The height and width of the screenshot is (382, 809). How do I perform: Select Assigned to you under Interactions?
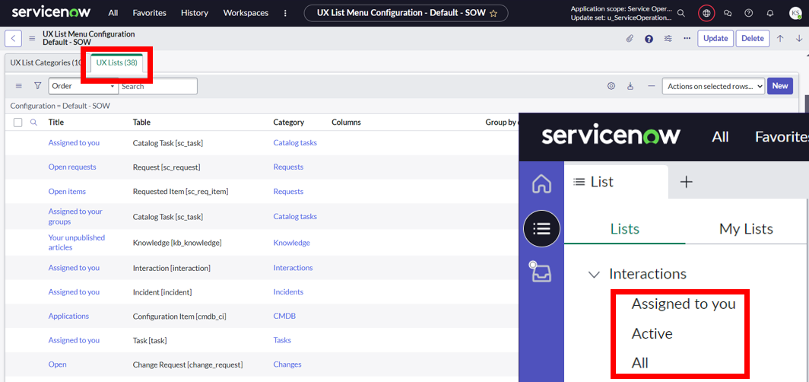click(684, 304)
